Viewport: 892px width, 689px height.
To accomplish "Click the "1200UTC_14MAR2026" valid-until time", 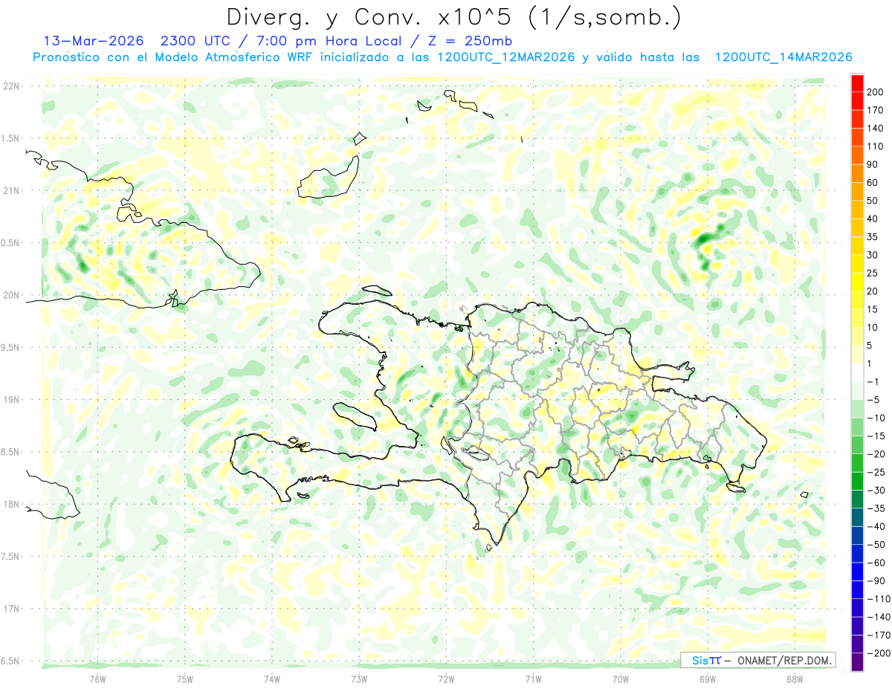I will [x=783, y=57].
